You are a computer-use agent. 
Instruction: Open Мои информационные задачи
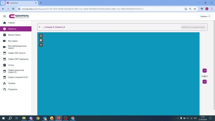(x=16, y=47)
